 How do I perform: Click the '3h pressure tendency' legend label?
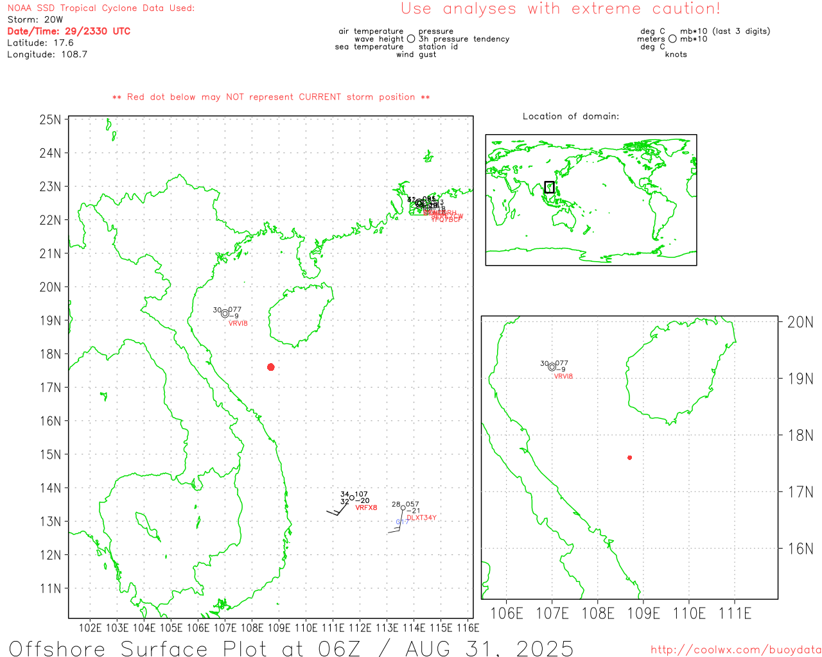(464, 39)
